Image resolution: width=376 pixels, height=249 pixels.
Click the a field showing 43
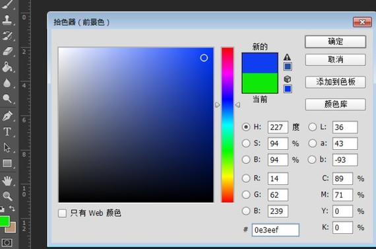coord(345,143)
